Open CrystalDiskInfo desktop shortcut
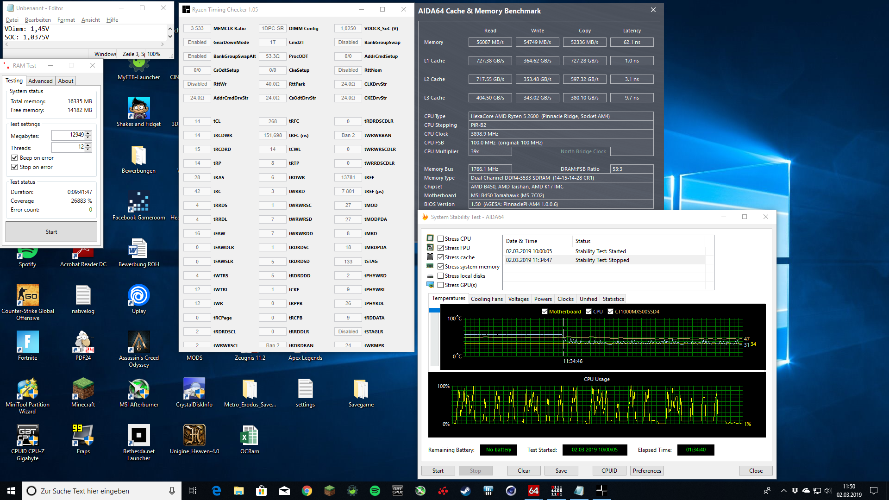The height and width of the screenshot is (500, 889). [x=194, y=392]
